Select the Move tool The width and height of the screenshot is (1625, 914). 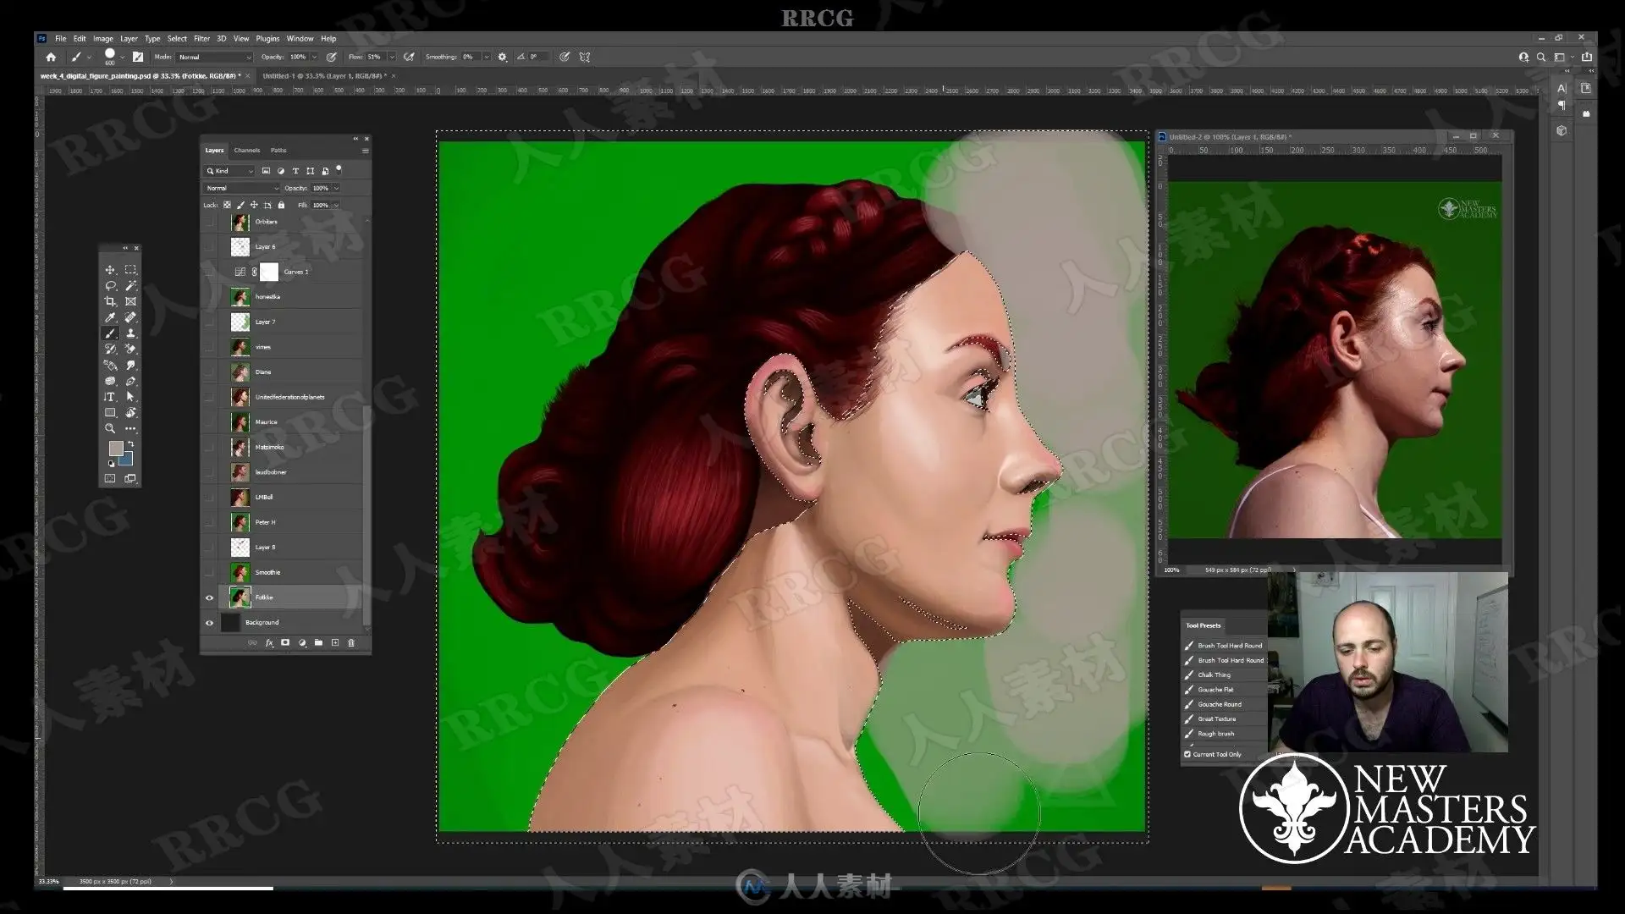tap(110, 270)
